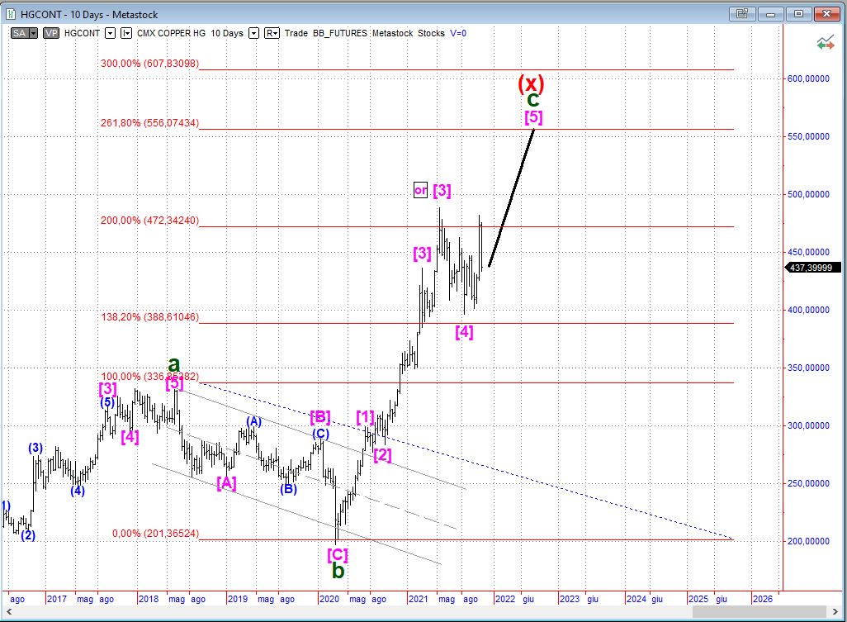Select the magenta [5] wave label at top
847x622 pixels.
[533, 117]
